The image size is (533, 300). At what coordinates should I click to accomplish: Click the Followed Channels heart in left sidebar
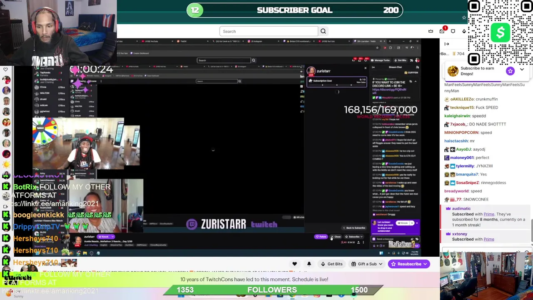pyautogui.click(x=5, y=69)
